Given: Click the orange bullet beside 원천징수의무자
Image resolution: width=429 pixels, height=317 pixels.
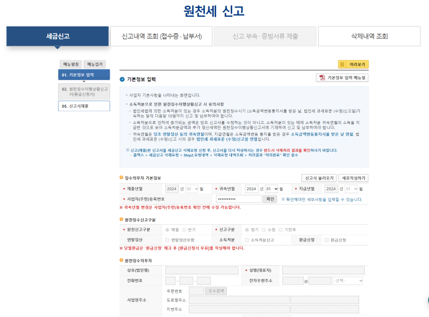Looking at the screenshot, I should [121, 260].
